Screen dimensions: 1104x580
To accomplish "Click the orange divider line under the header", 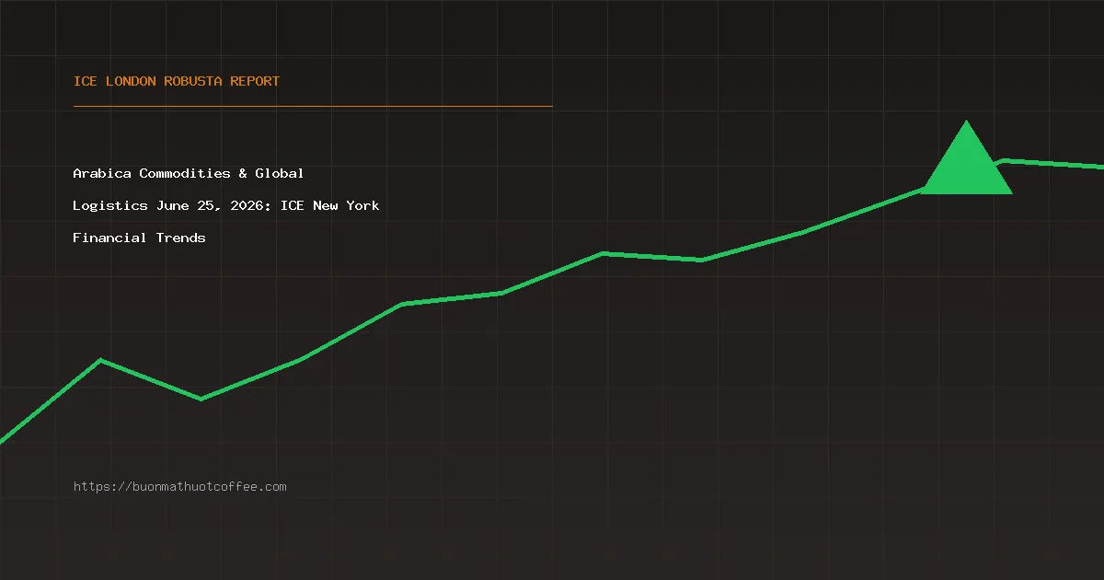I will 313,106.
